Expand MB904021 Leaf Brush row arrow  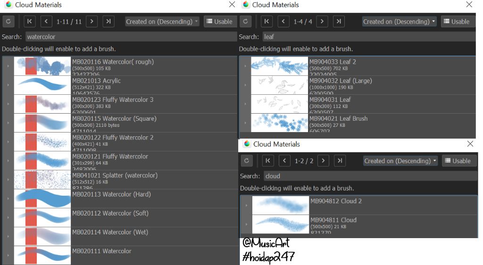point(245,123)
